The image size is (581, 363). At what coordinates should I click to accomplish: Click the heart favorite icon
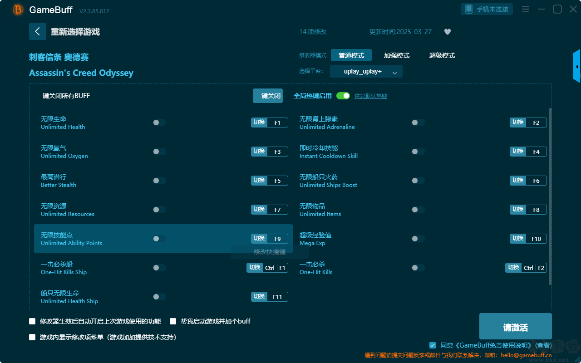tap(448, 32)
